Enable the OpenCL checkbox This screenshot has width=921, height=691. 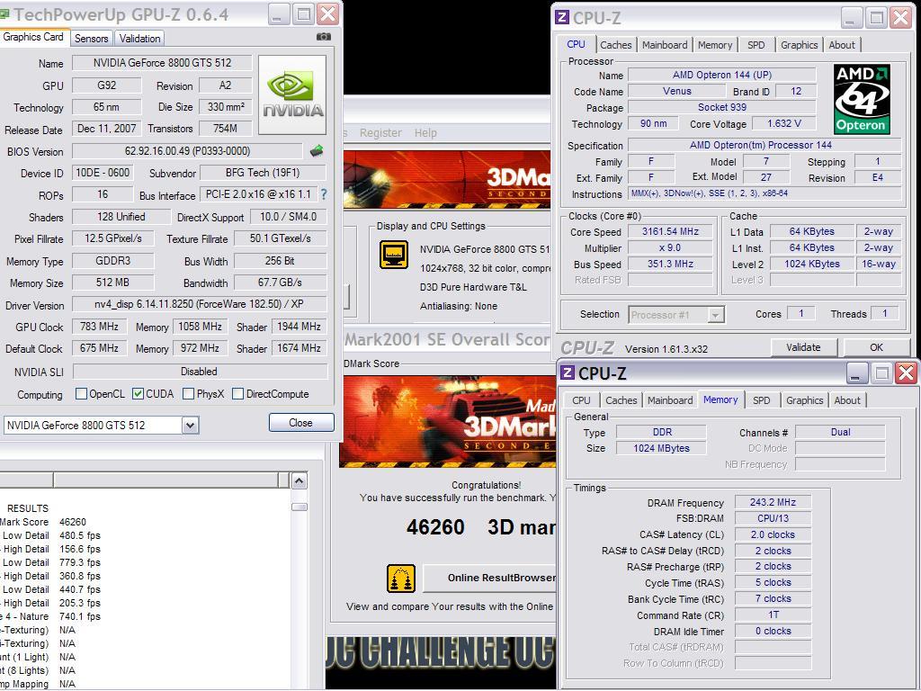click(82, 394)
